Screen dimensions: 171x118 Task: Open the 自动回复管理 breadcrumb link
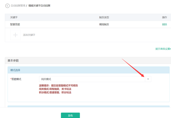point(18,6)
